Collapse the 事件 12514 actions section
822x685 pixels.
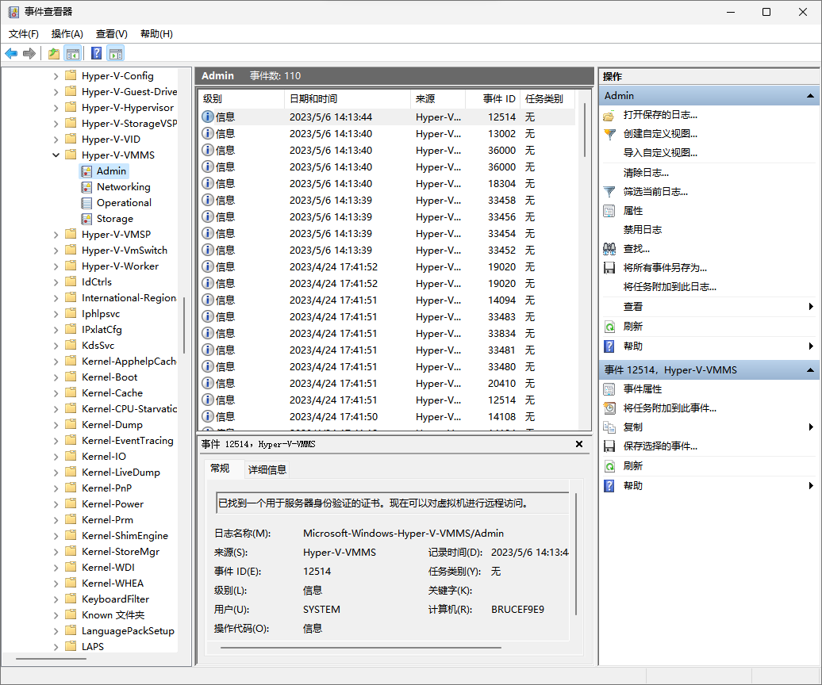(810, 370)
